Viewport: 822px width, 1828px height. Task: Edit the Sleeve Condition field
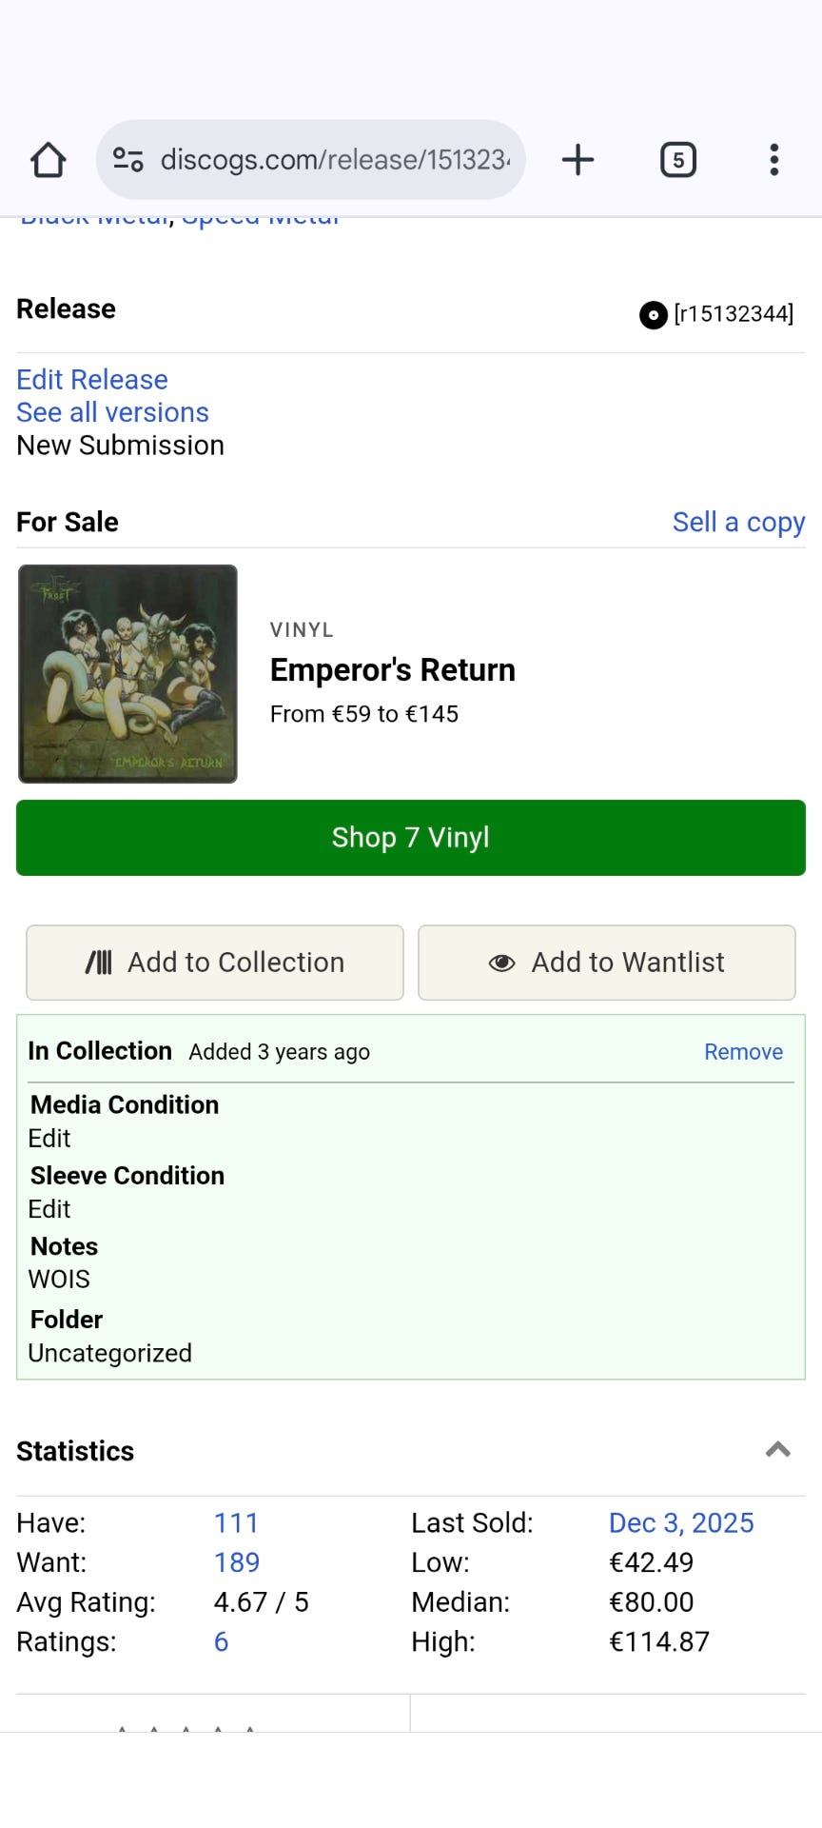pos(49,1209)
